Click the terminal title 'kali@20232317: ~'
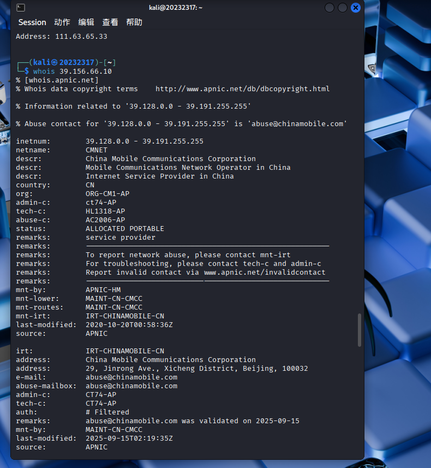 pyautogui.click(x=176, y=8)
